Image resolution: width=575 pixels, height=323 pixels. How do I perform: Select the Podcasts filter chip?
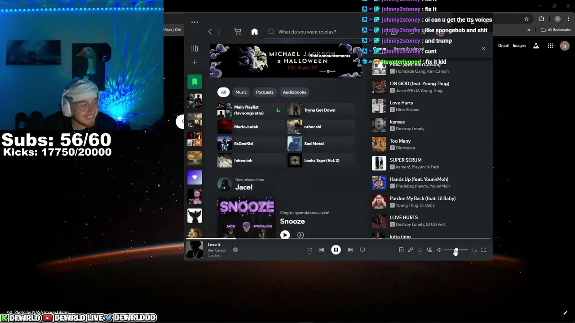coord(265,92)
